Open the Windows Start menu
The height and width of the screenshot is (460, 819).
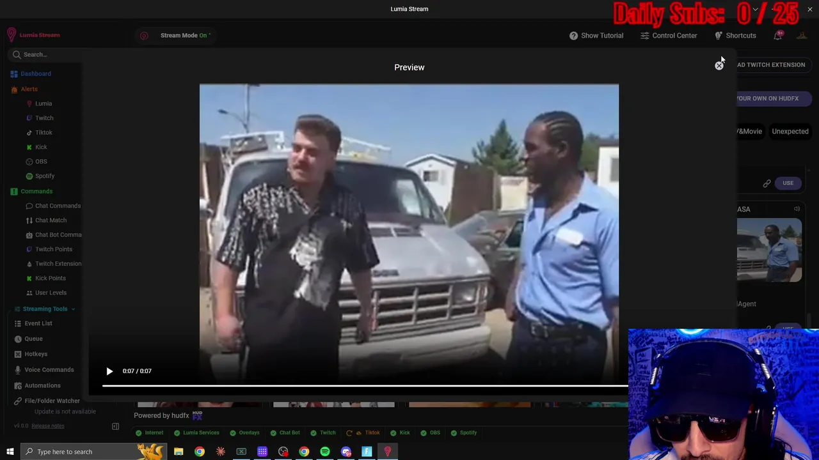point(10,452)
